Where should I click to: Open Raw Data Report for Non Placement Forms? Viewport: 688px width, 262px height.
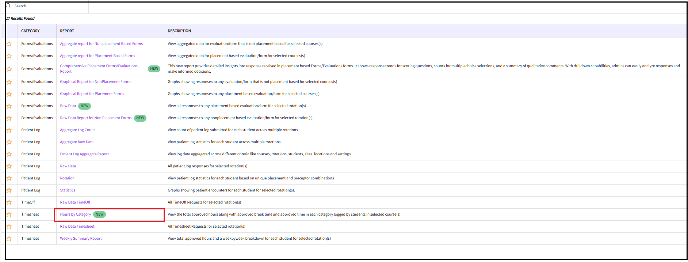[96, 118]
